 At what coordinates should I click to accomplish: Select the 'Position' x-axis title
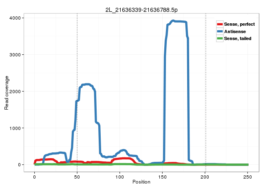(x=141, y=182)
